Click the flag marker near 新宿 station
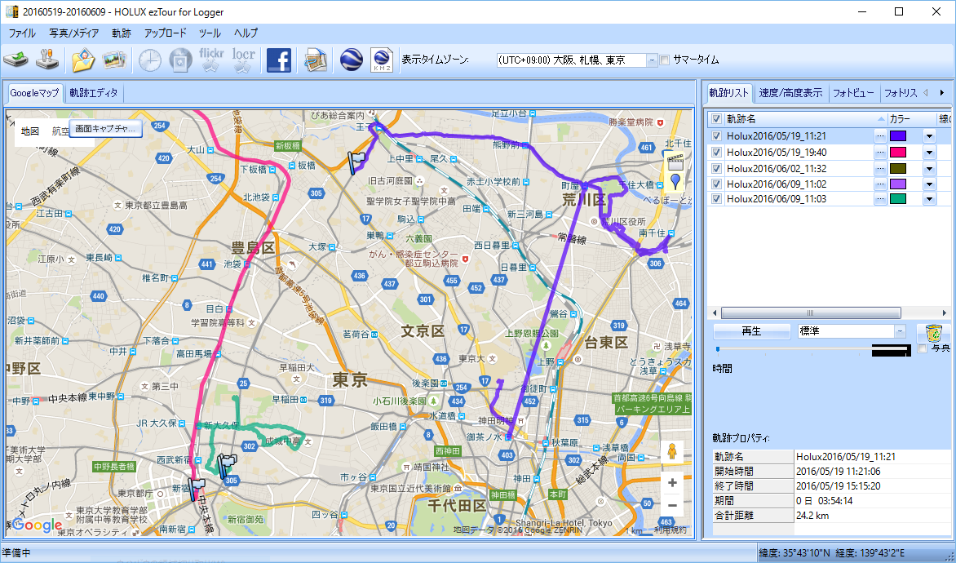This screenshot has width=956, height=563. coord(197,489)
